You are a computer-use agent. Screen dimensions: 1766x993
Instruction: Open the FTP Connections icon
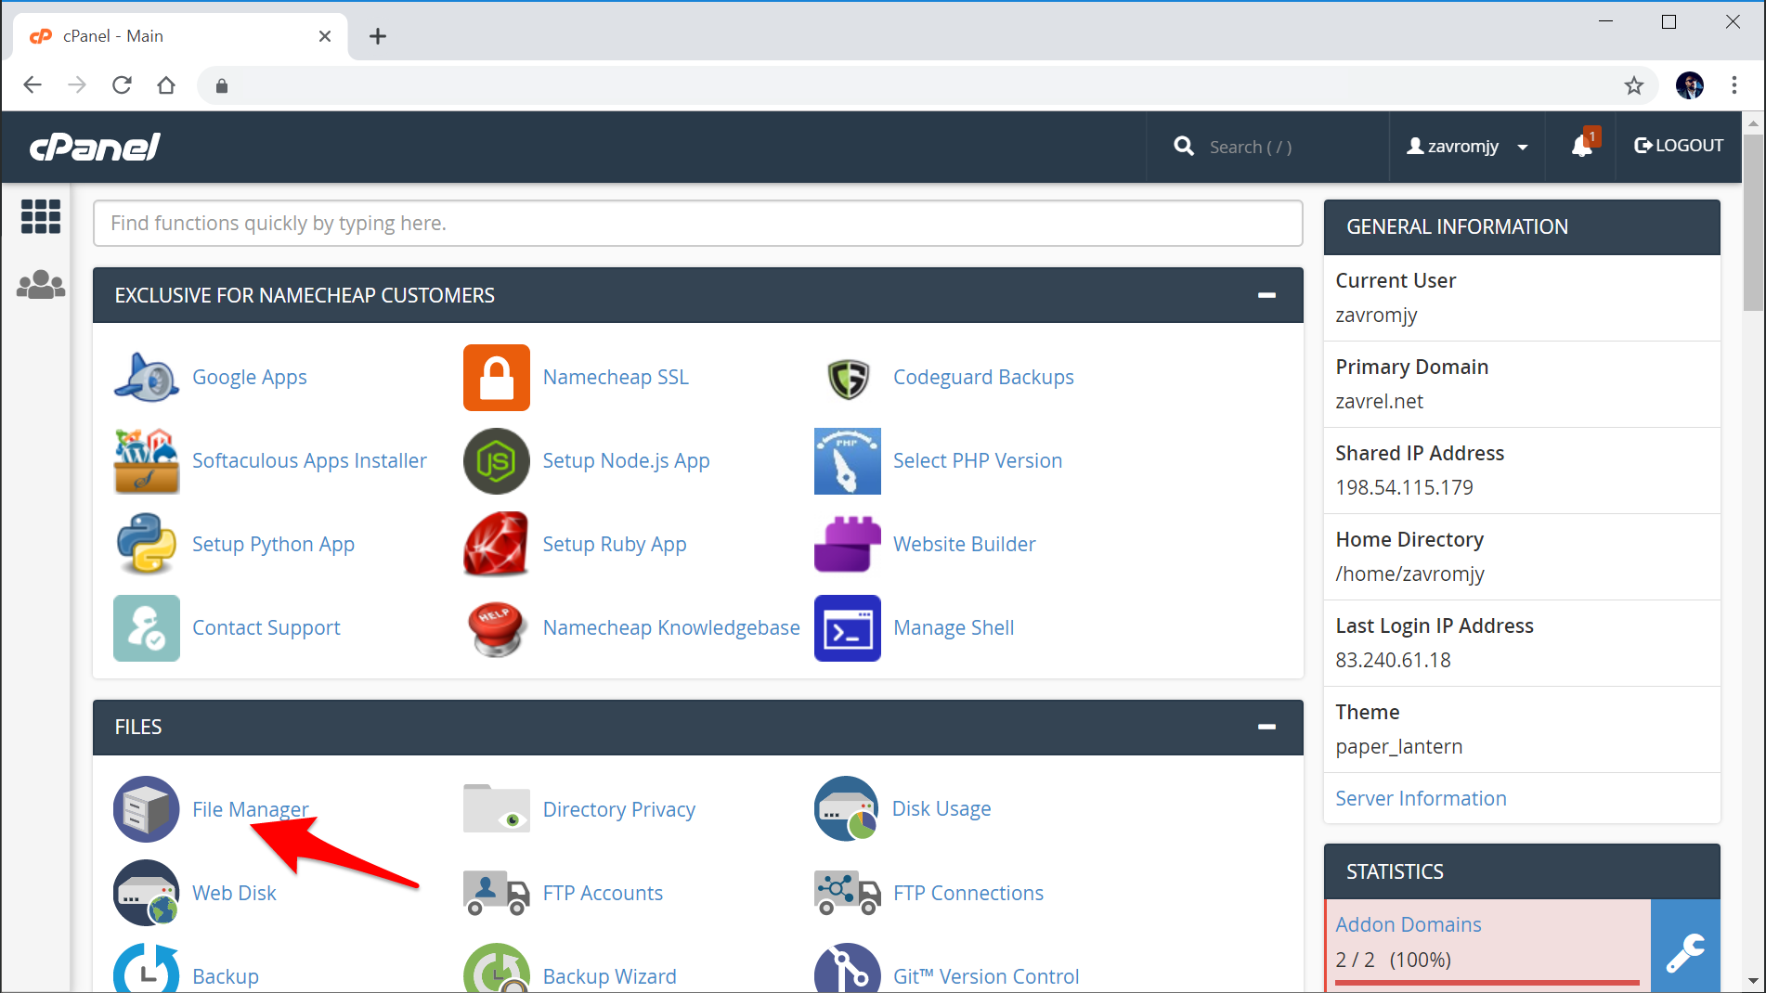pyautogui.click(x=848, y=893)
